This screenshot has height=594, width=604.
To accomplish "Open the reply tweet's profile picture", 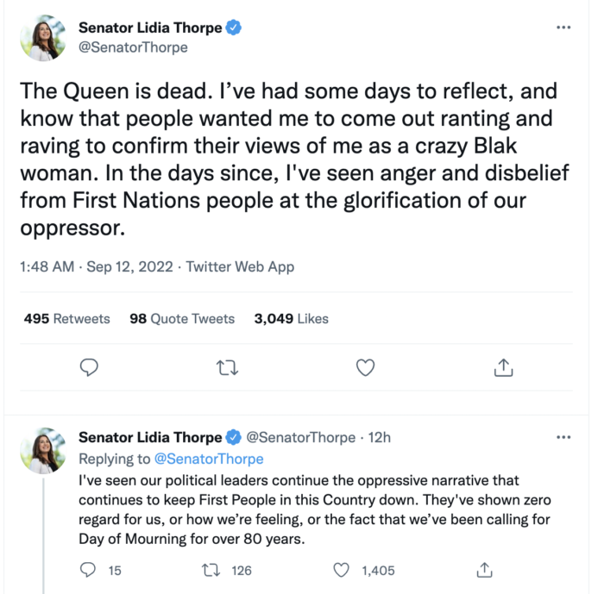I will 41,450.
